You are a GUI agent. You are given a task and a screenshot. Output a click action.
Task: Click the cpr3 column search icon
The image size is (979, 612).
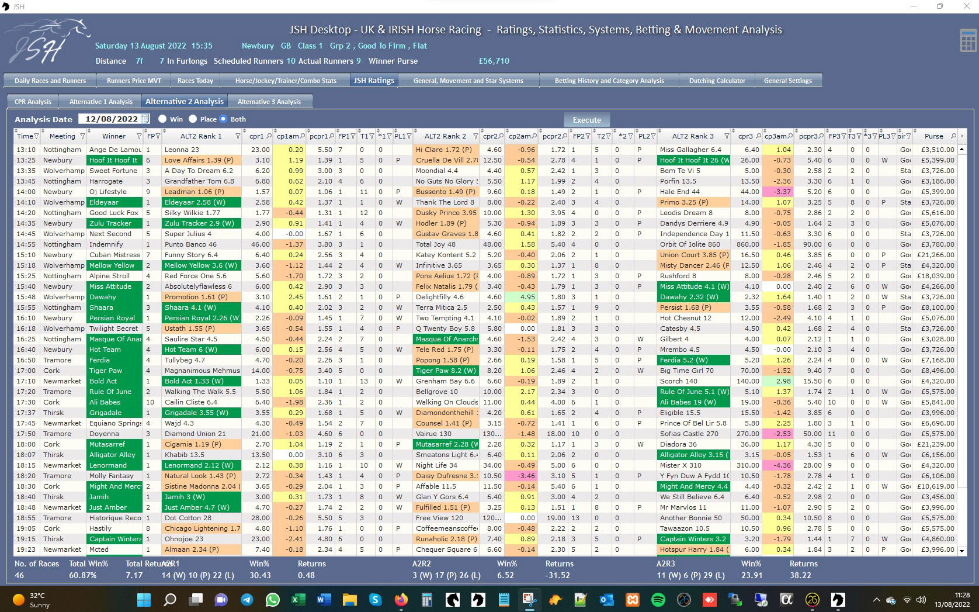(x=758, y=136)
